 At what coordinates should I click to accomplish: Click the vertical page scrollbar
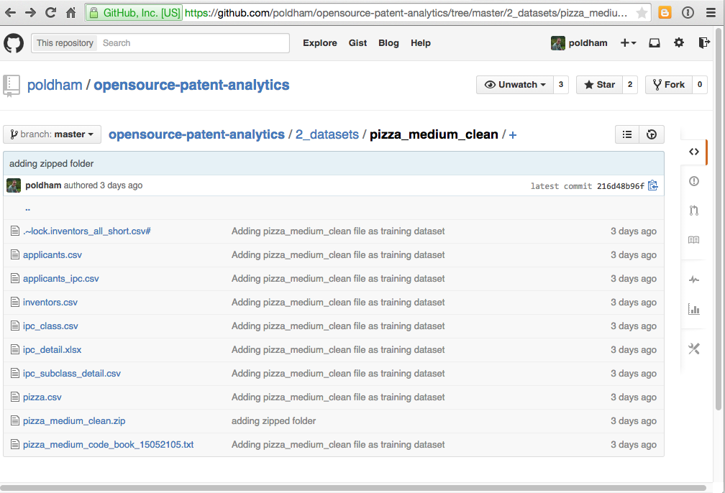click(x=718, y=219)
